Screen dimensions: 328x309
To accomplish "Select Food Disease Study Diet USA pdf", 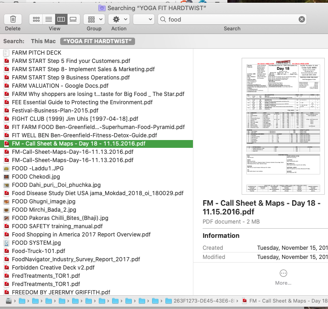I will coord(98,193).
